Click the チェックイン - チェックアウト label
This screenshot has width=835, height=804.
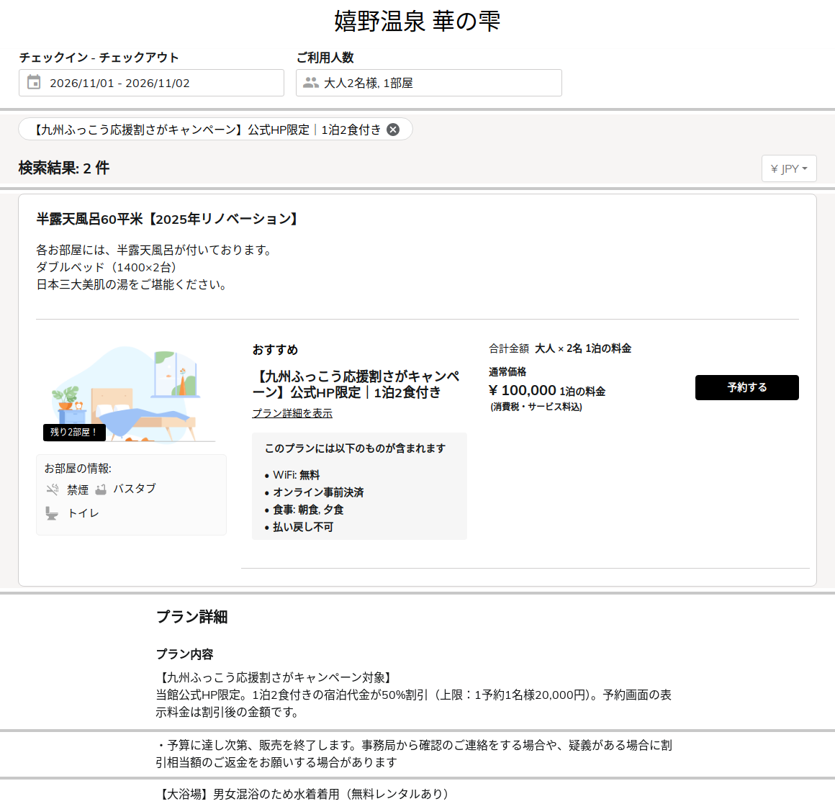[99, 58]
